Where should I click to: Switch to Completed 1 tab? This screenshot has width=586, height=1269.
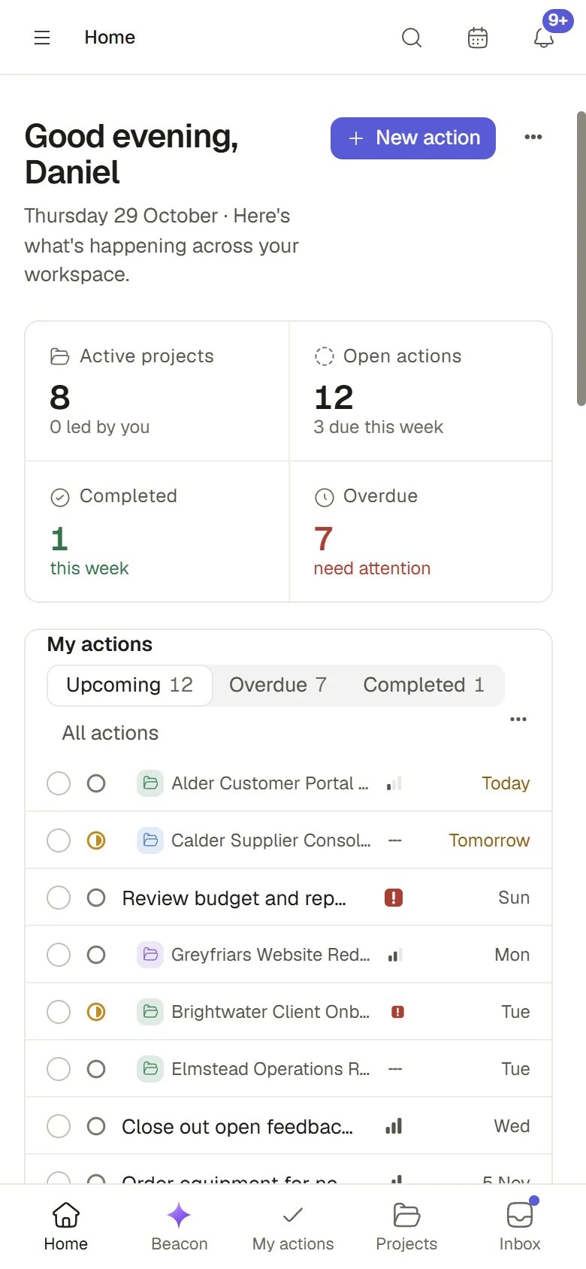pos(424,685)
